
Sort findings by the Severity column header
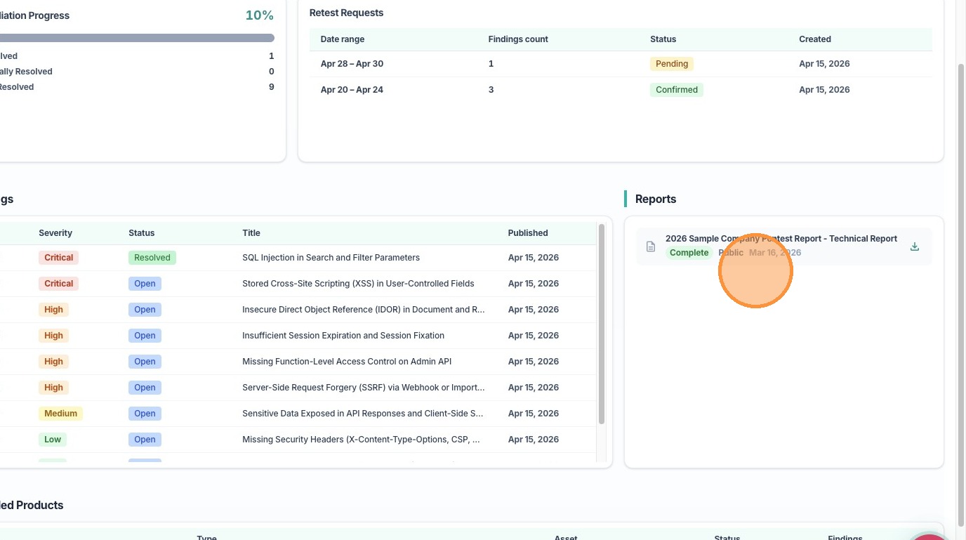click(x=55, y=233)
